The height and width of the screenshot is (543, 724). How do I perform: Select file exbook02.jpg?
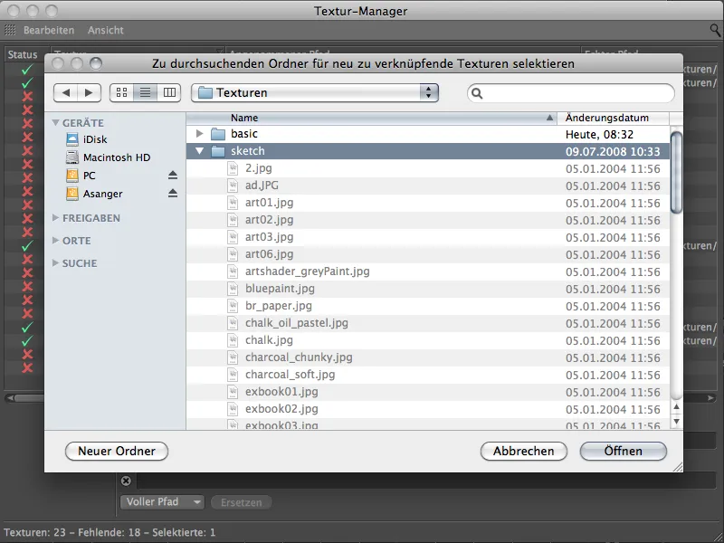[x=281, y=409]
